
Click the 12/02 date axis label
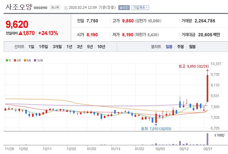[23, 149]
